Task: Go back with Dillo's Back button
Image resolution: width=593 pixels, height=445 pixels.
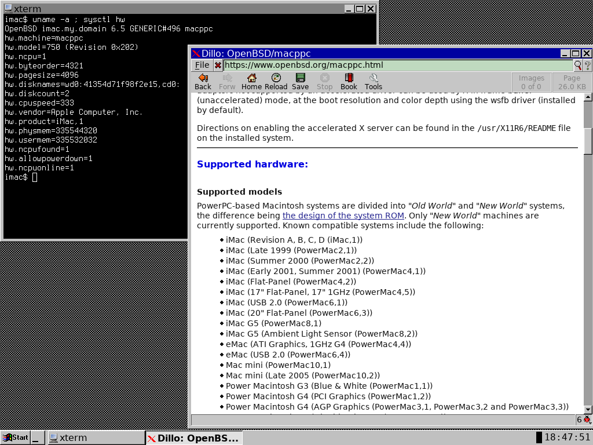Action: (203, 82)
